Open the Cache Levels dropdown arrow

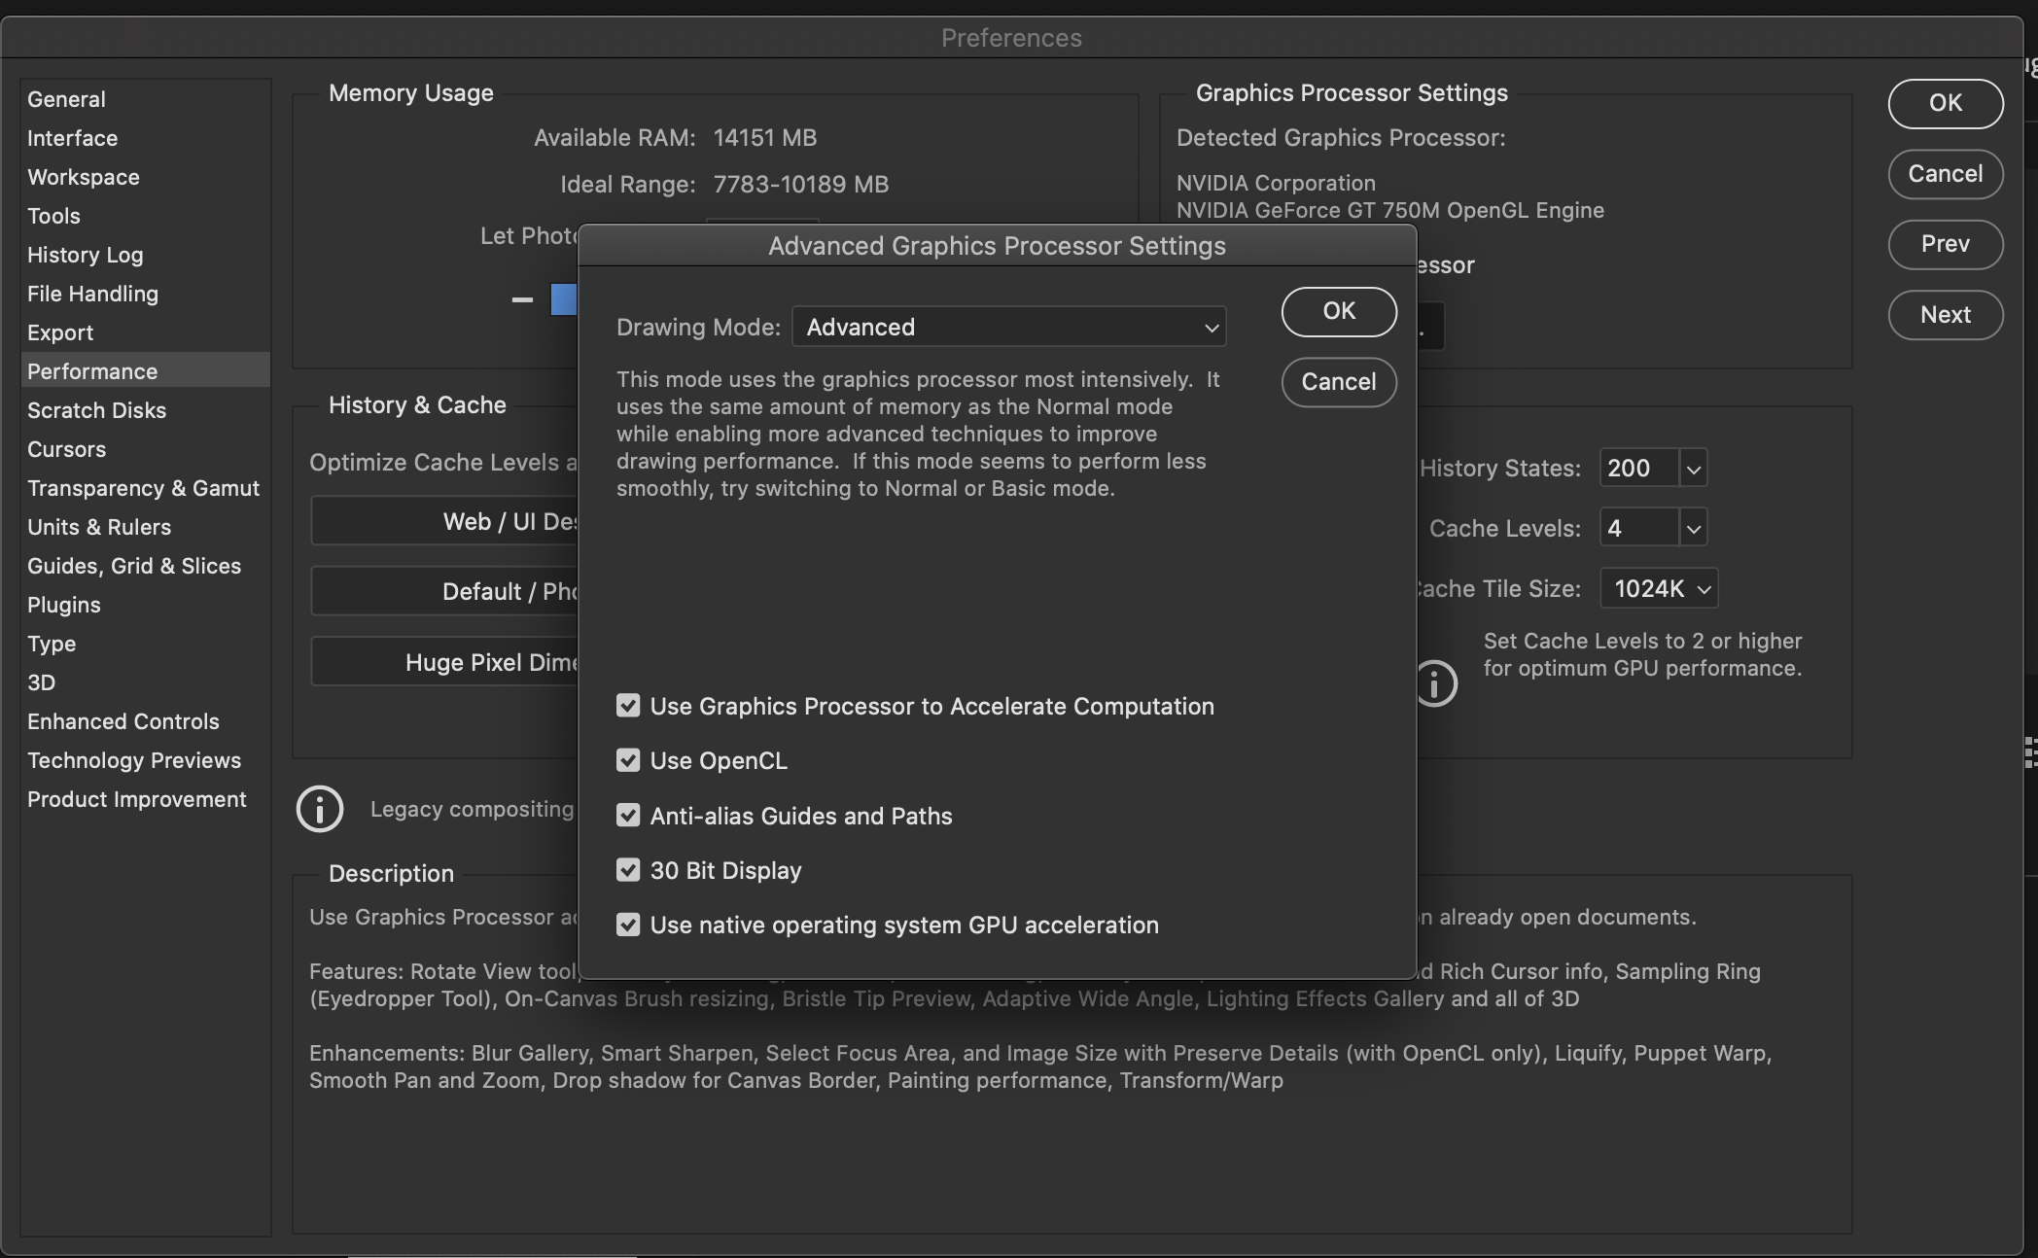1693,528
